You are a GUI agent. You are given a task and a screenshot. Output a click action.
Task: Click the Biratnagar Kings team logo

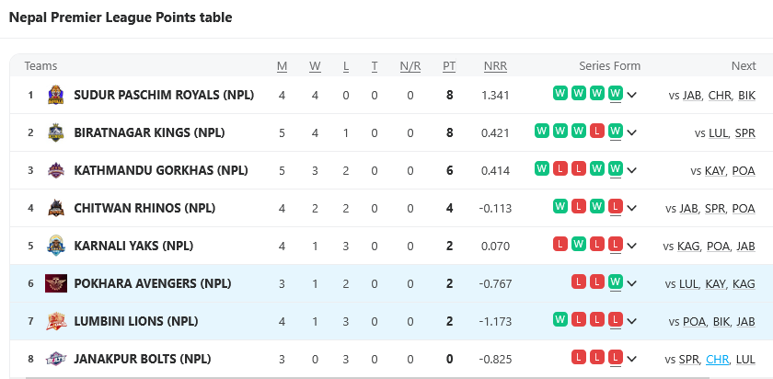(x=56, y=132)
